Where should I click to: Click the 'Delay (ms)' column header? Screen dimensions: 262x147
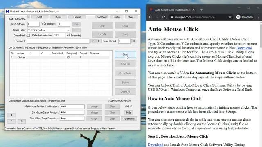click(72, 53)
